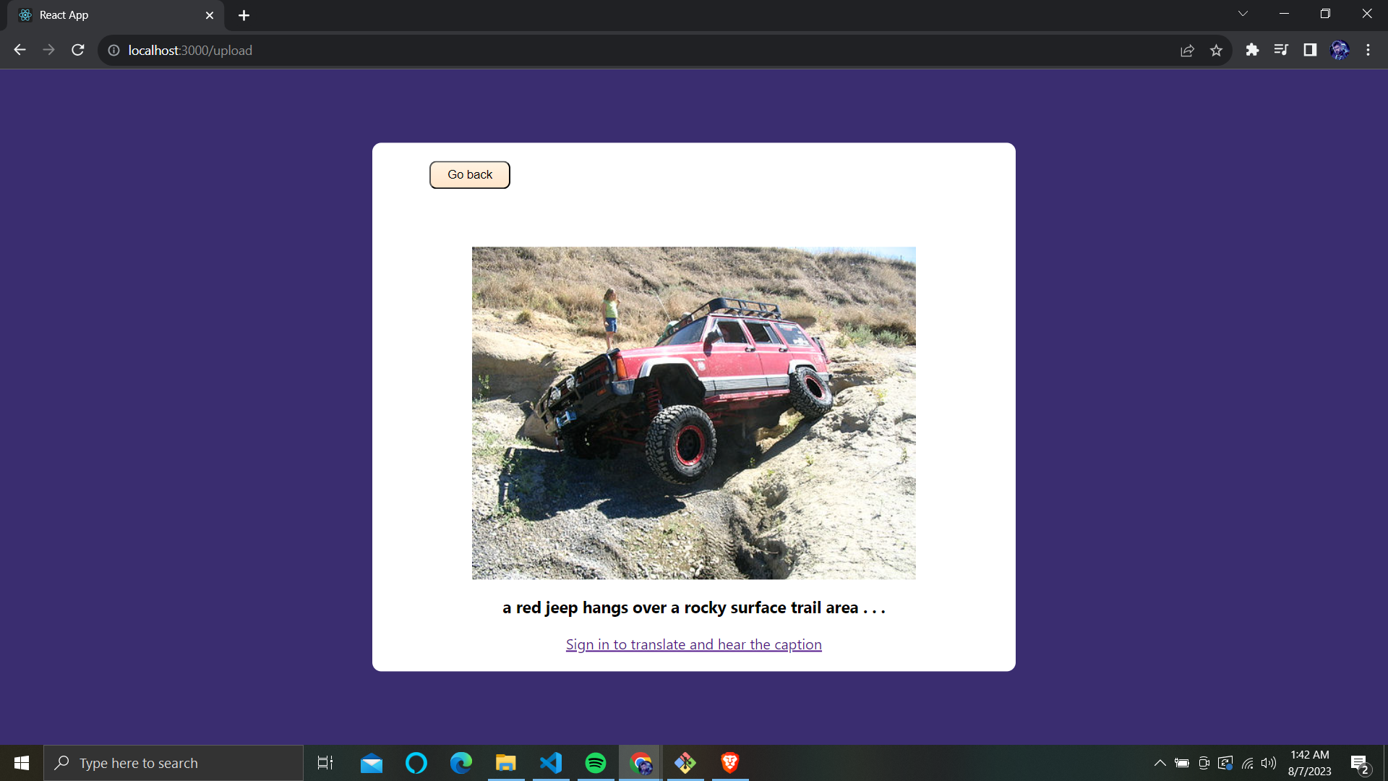Click the Go back button

click(x=469, y=174)
